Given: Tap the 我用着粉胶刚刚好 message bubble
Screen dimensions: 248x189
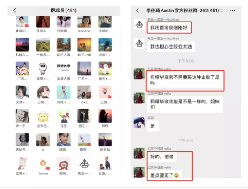Looking at the screenshot, I should (169, 27).
